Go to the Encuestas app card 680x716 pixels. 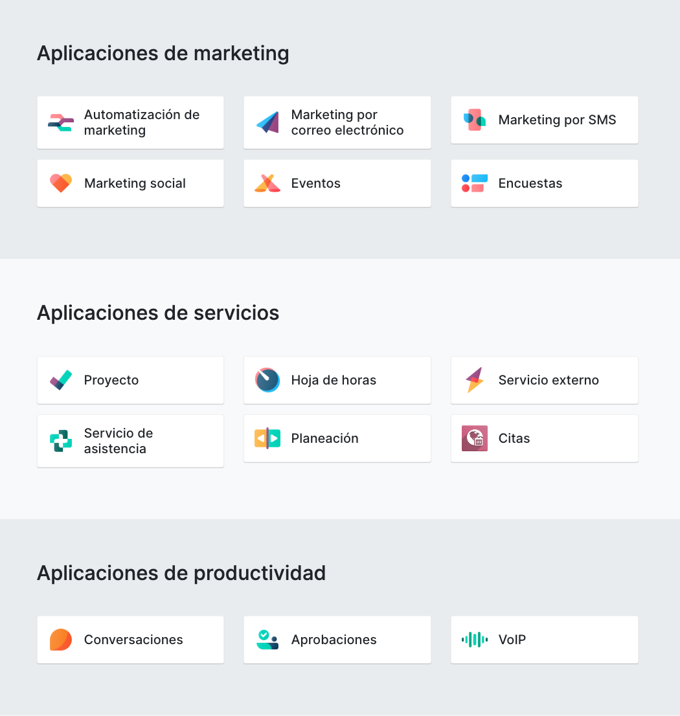(544, 183)
